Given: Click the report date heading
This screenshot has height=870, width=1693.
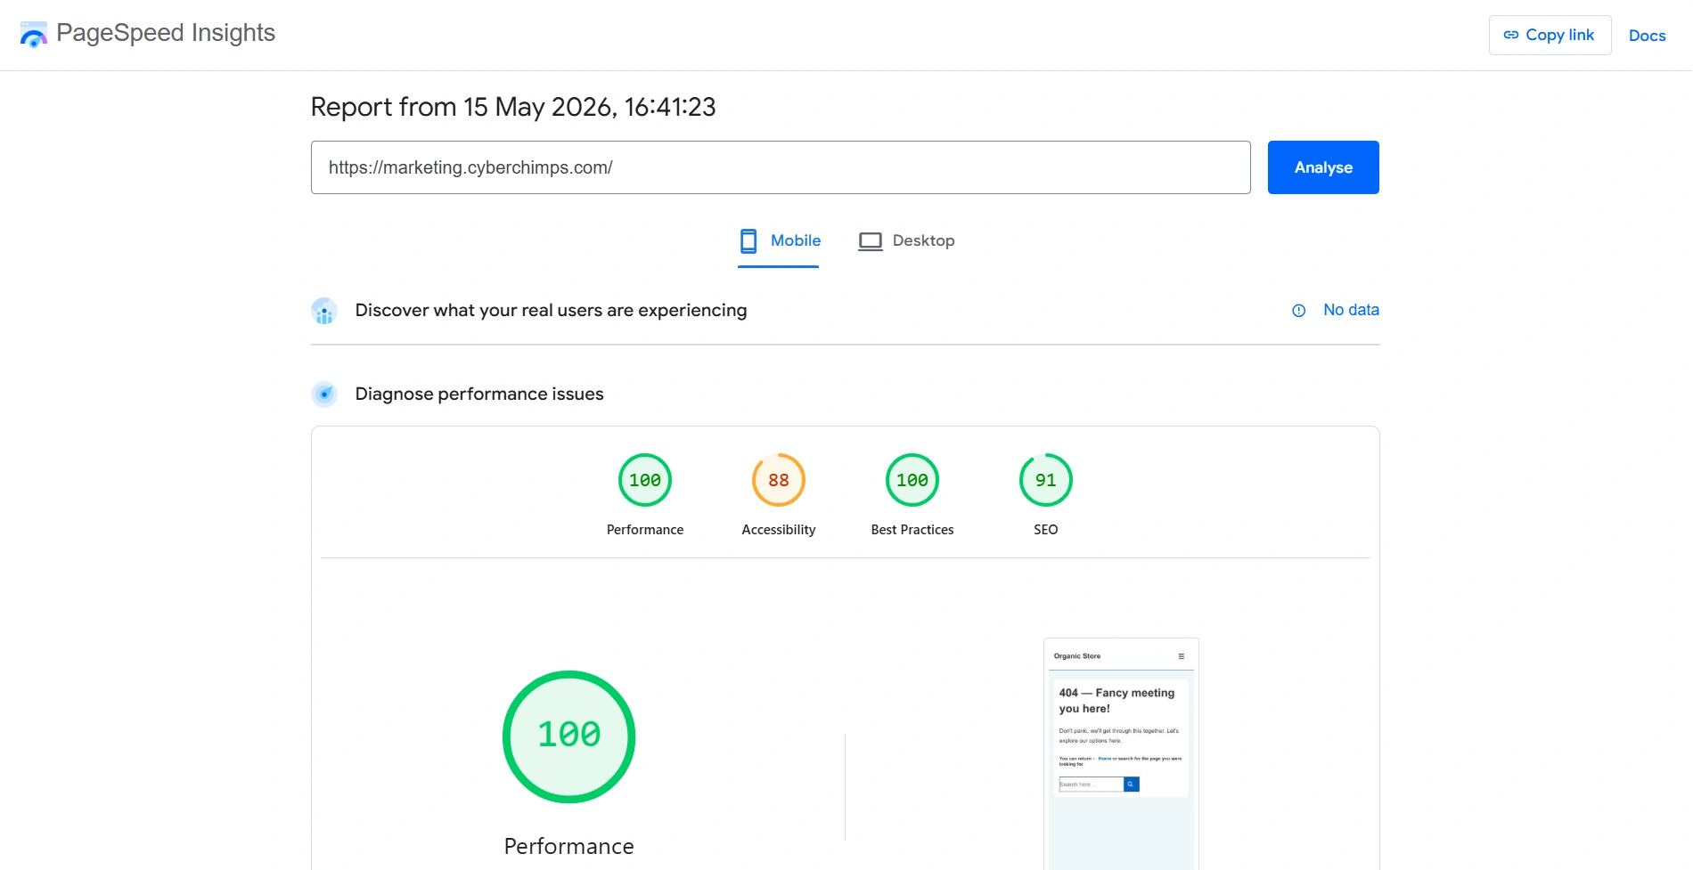Looking at the screenshot, I should click(x=513, y=107).
